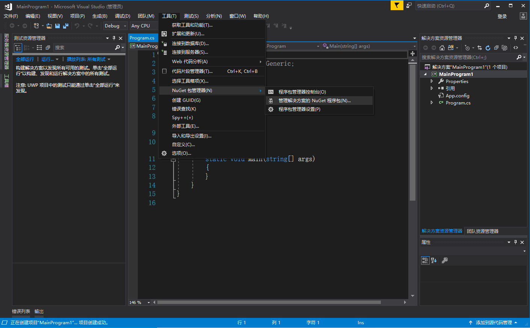Click the notifications flag icon
This screenshot has width=530, height=328.
[397, 5]
